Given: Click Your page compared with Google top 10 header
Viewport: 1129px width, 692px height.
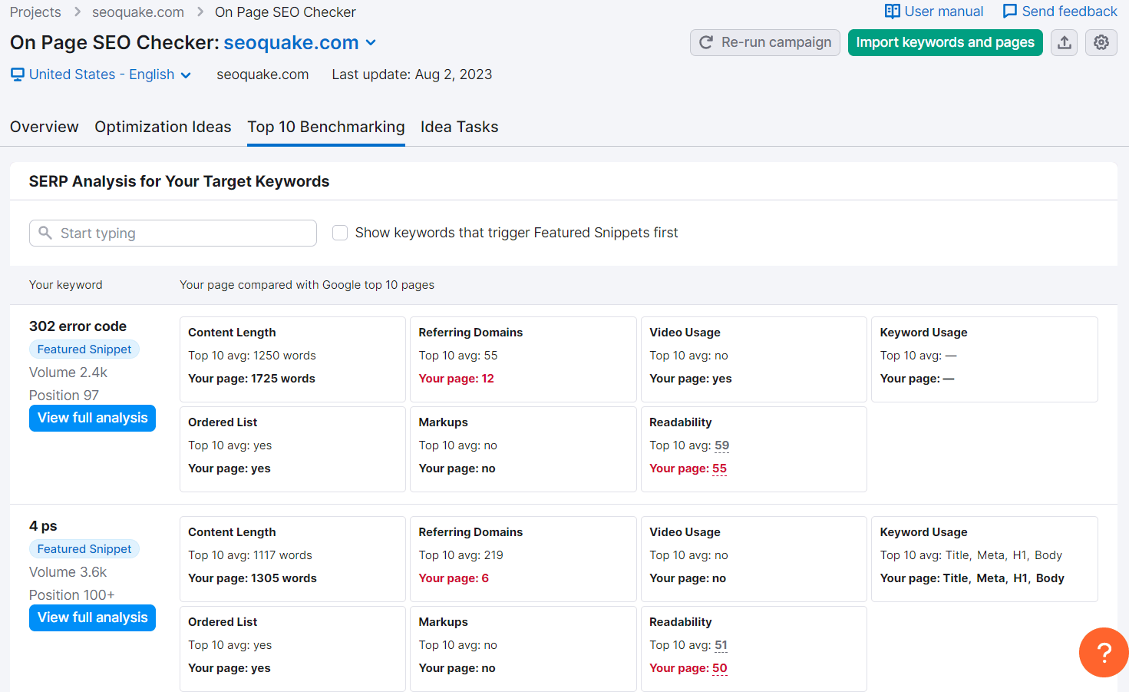Looking at the screenshot, I should click(307, 285).
